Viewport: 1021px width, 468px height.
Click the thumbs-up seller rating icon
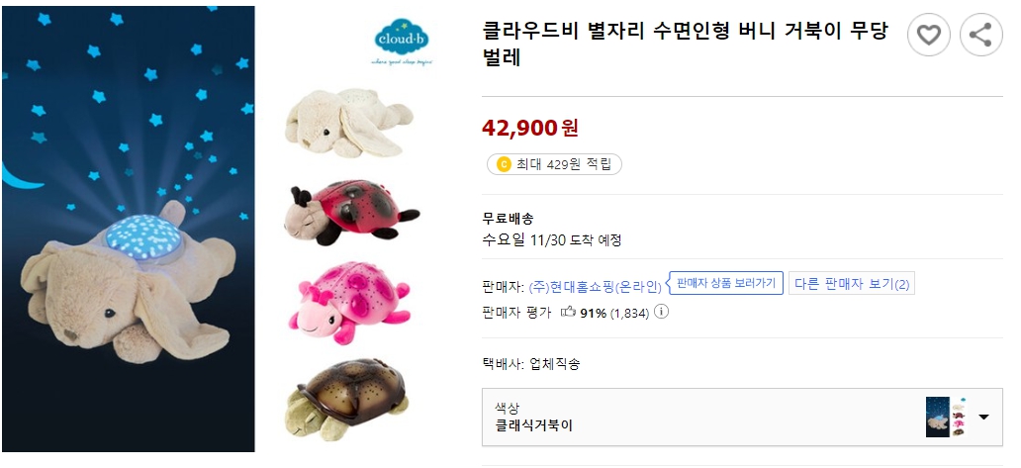[568, 312]
